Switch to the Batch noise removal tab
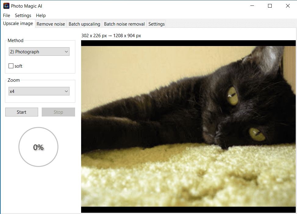297x214 pixels. (x=124, y=24)
